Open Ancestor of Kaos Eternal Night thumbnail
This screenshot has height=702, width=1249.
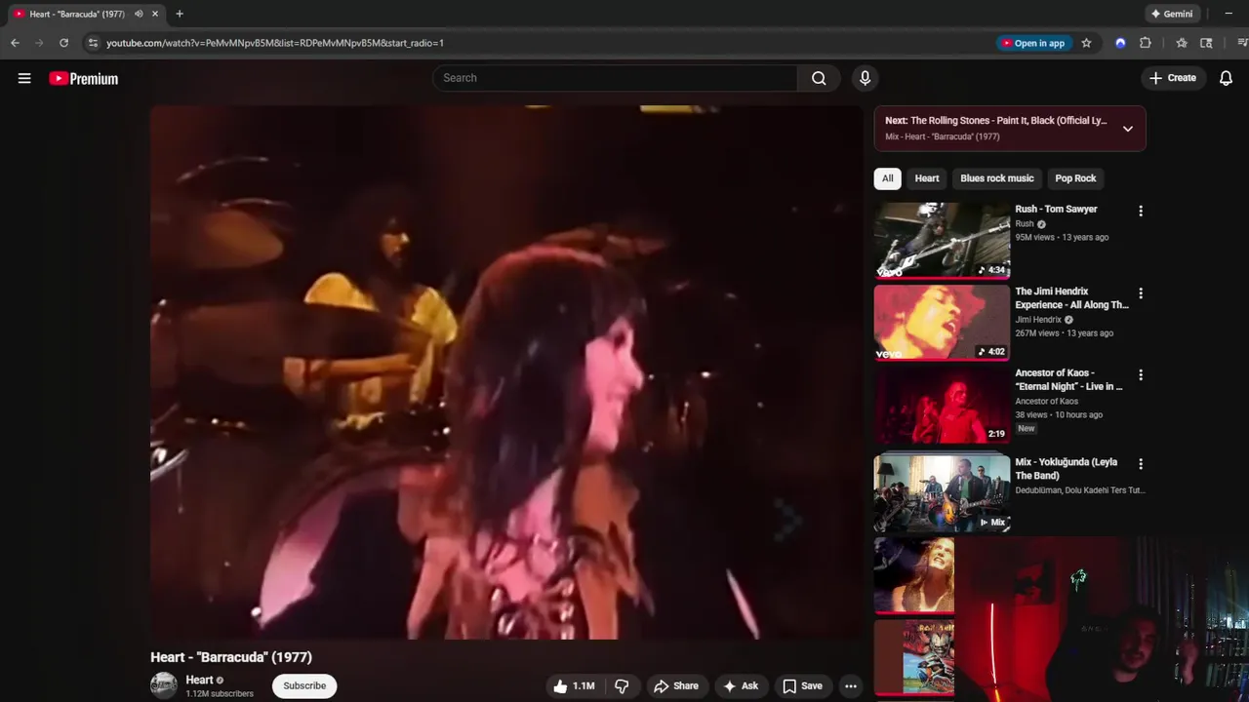942,404
